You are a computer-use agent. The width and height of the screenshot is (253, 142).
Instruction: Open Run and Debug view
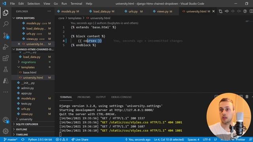click(x=6, y=47)
